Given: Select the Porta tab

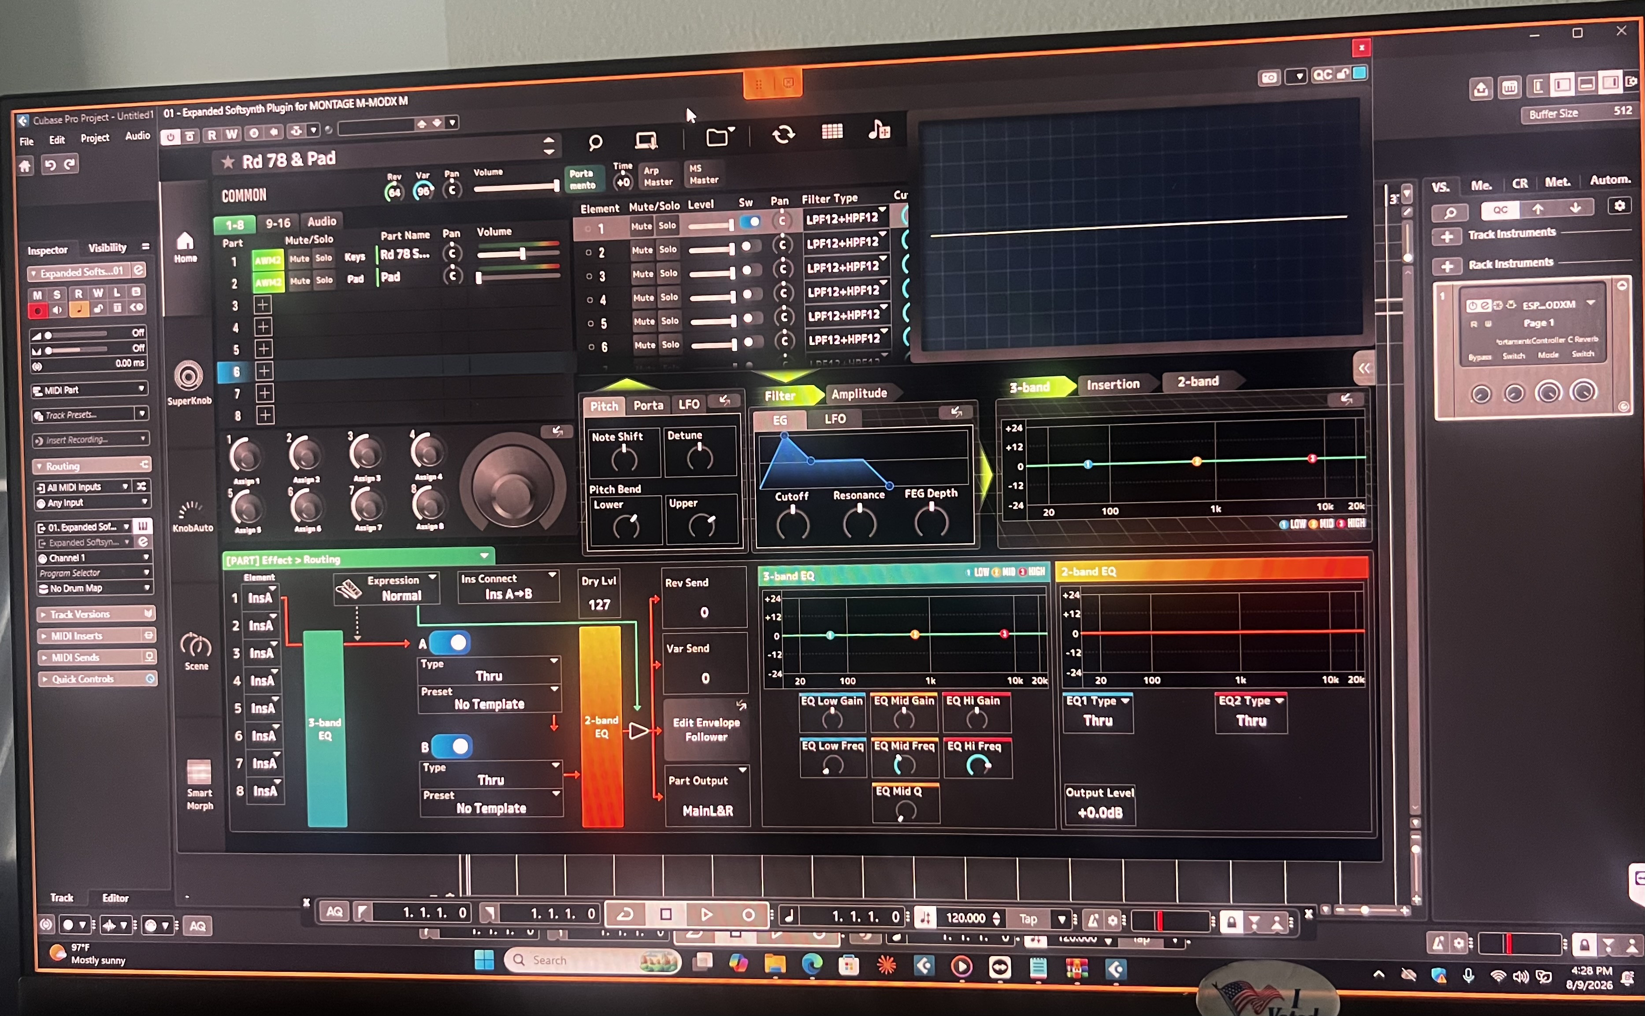Looking at the screenshot, I should click(x=648, y=405).
